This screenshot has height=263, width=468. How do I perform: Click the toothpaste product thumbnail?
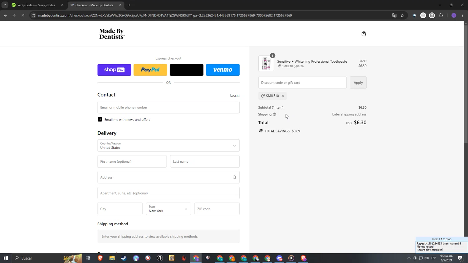click(x=266, y=63)
